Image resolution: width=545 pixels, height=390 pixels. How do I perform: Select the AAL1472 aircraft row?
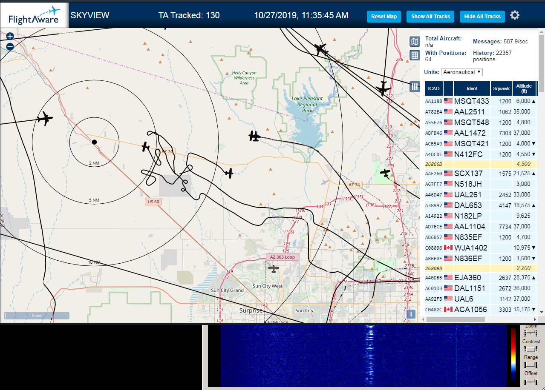[481, 133]
